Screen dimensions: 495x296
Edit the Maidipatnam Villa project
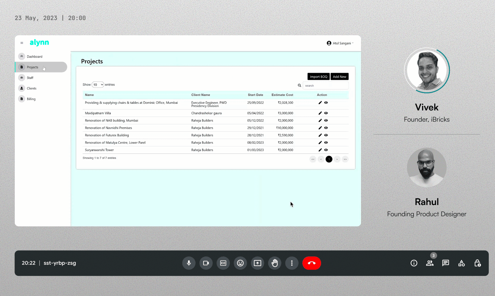tap(320, 113)
